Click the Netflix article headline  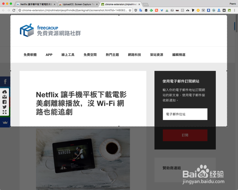pos(81,103)
